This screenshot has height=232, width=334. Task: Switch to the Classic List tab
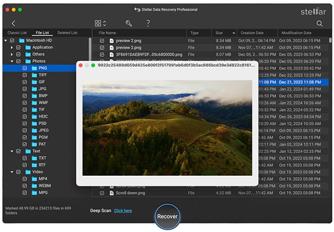pyautogui.click(x=18, y=33)
